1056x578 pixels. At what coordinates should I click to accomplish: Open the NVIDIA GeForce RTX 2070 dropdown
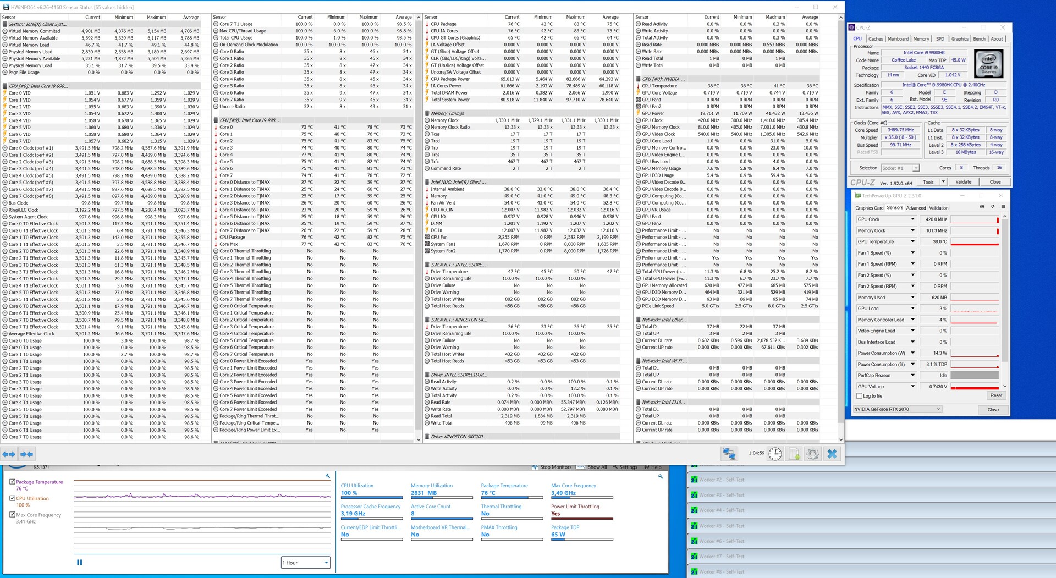[898, 409]
